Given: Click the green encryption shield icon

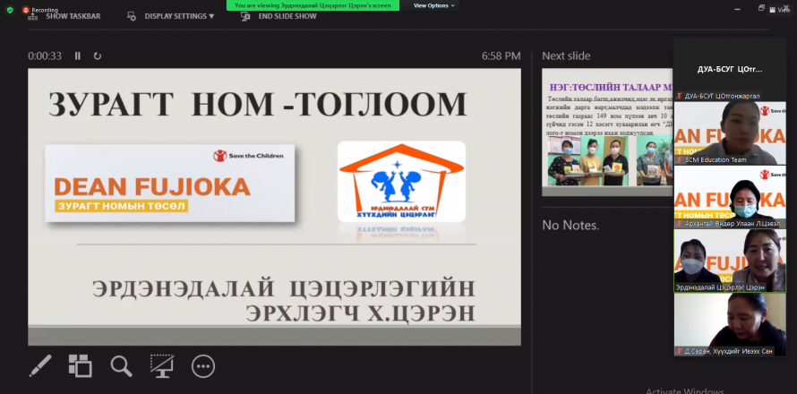Looking at the screenshot, I should tap(10, 10).
